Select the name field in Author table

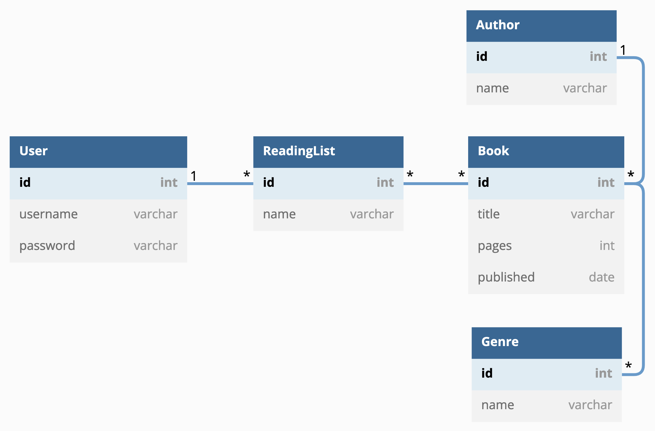pos(541,88)
